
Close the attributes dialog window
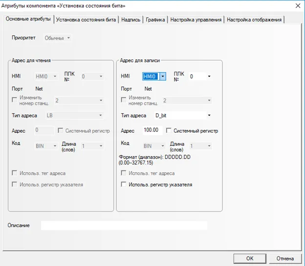[298, 5]
